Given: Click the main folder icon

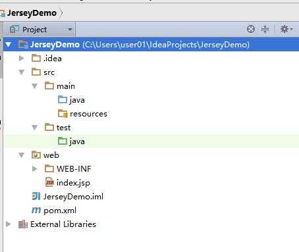Looking at the screenshot, I should tap(49, 86).
